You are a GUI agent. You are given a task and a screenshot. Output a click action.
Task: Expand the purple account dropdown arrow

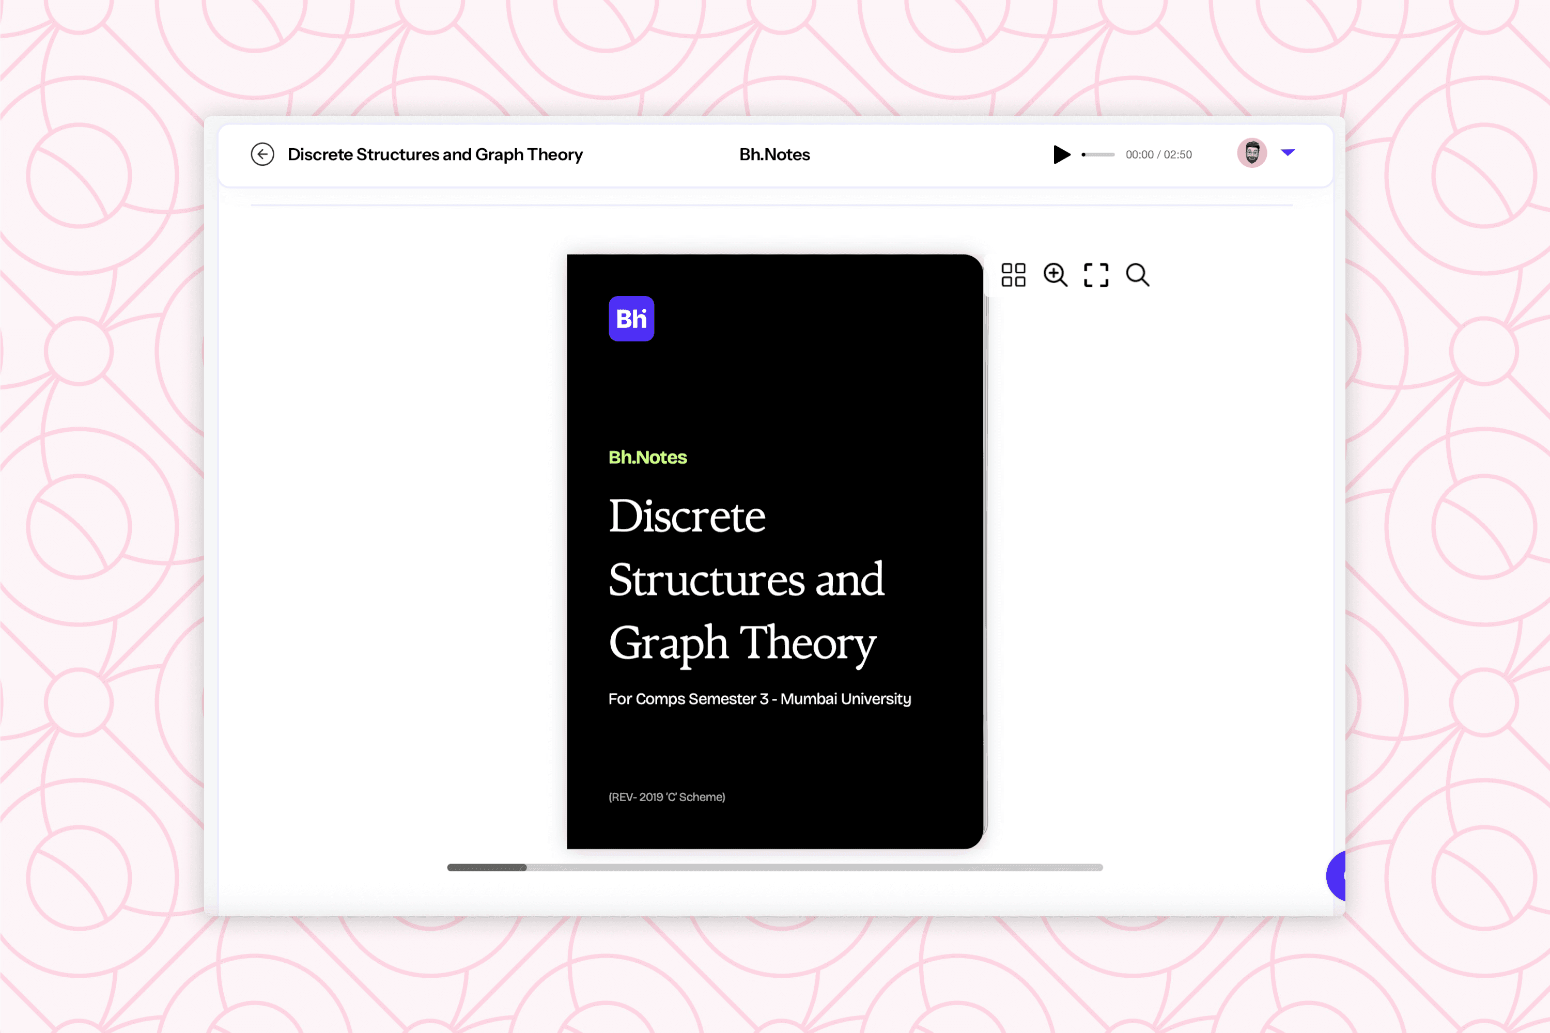pyautogui.click(x=1287, y=153)
